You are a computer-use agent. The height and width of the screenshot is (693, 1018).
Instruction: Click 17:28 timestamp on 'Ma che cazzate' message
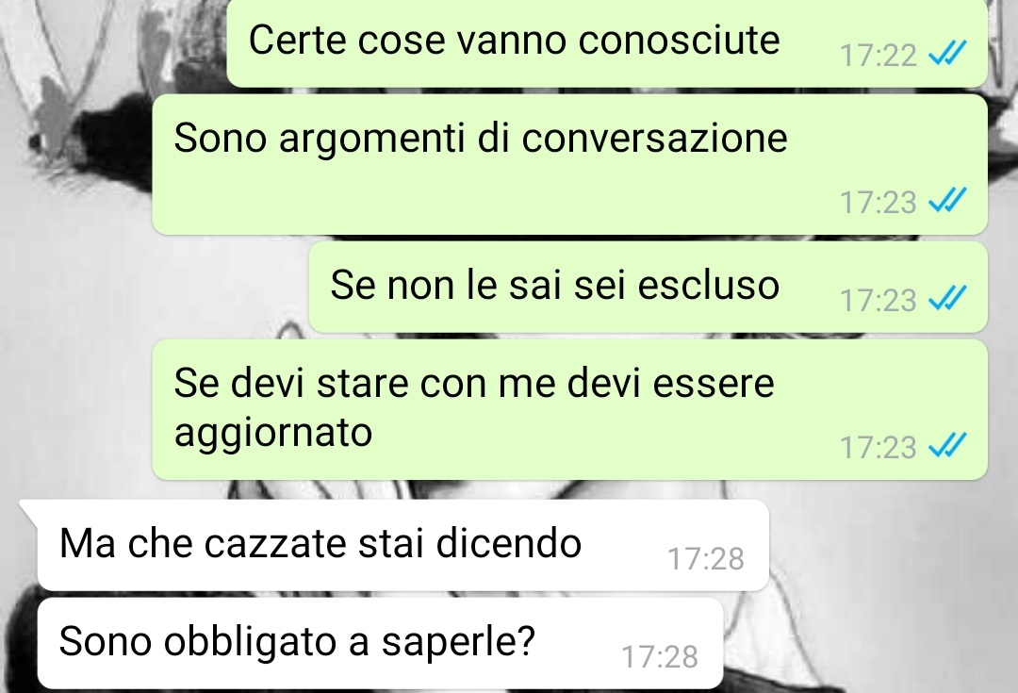[706, 558]
